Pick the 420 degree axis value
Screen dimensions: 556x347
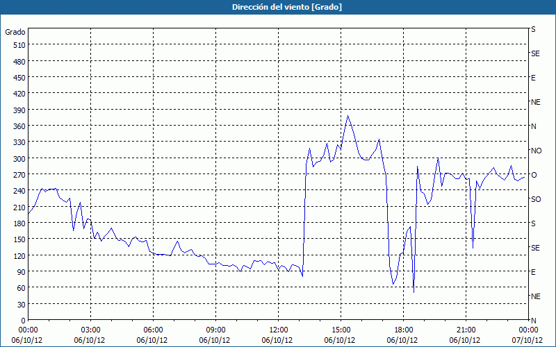pos(19,94)
